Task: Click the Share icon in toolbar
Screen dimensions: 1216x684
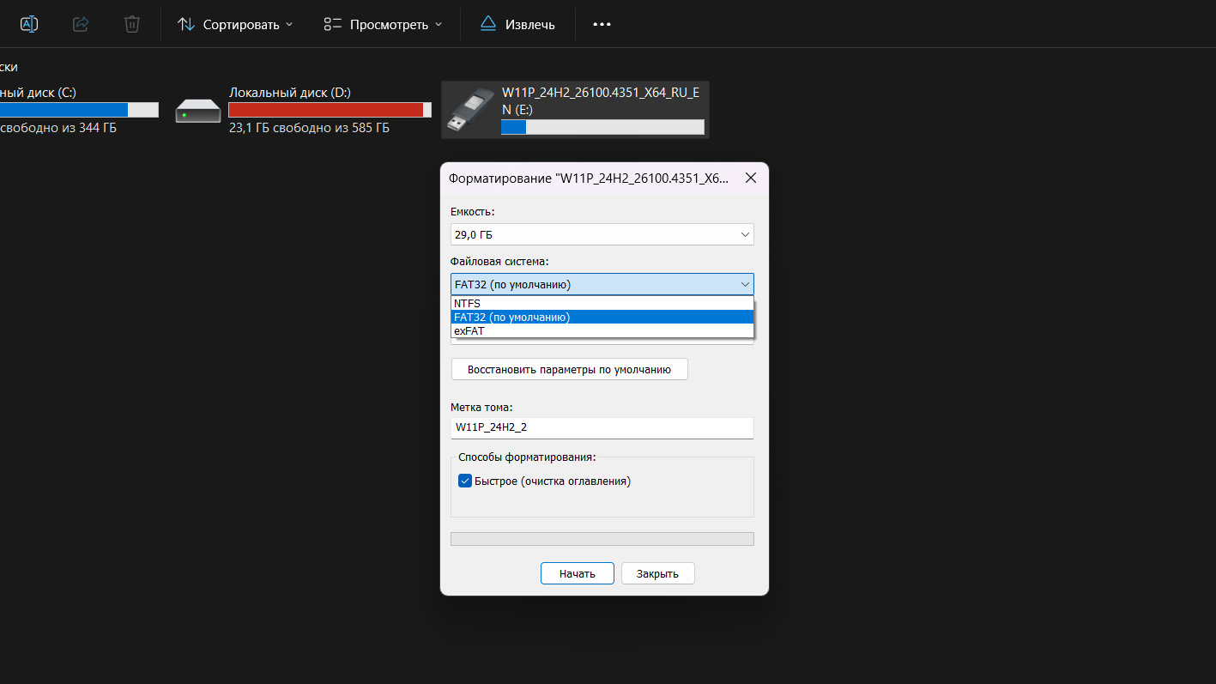Action: (81, 24)
